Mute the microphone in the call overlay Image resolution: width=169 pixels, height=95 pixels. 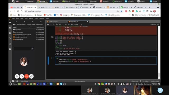click(17, 76)
